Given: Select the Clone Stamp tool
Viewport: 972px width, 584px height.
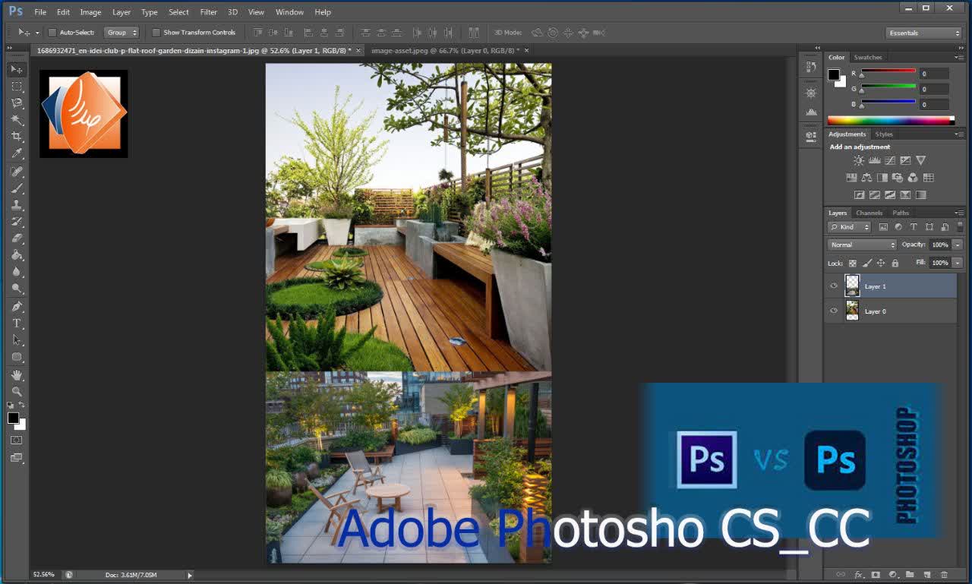Looking at the screenshot, I should (17, 205).
